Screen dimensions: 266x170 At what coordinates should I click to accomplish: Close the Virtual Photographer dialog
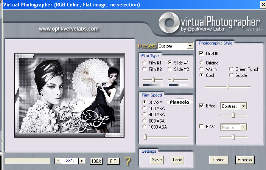[263, 5]
